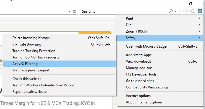205x109 pixels.
Task: Refresh the page using reload icon
Action: [74, 11]
